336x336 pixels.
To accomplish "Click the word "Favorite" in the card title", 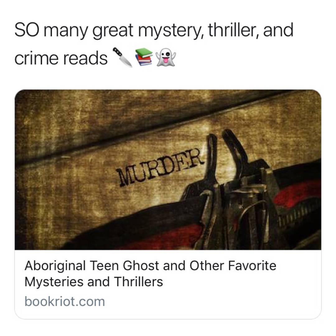I will click(x=252, y=265).
